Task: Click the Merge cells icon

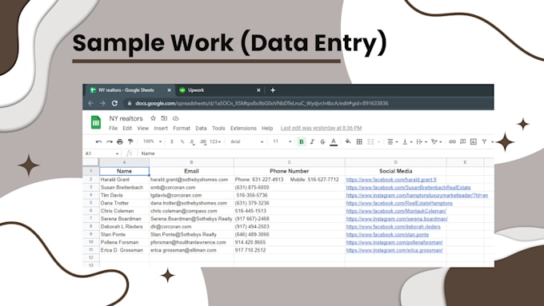Action: point(370,141)
